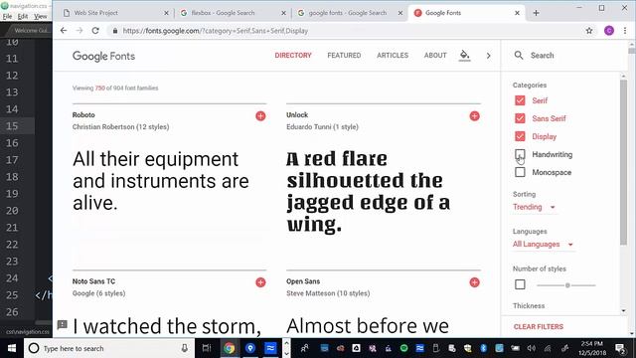Open the Chrome profile avatar

click(x=609, y=31)
